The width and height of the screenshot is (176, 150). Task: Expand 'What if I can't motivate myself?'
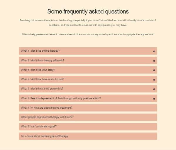coord(88,127)
